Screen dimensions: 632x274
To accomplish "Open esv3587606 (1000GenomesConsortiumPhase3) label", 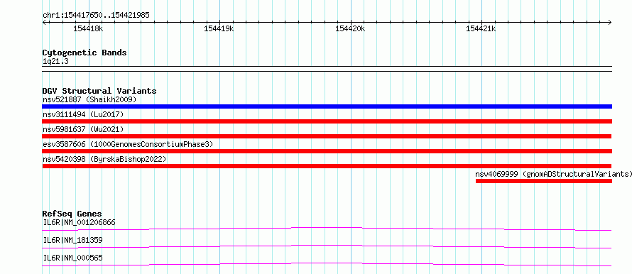I will tap(128, 144).
